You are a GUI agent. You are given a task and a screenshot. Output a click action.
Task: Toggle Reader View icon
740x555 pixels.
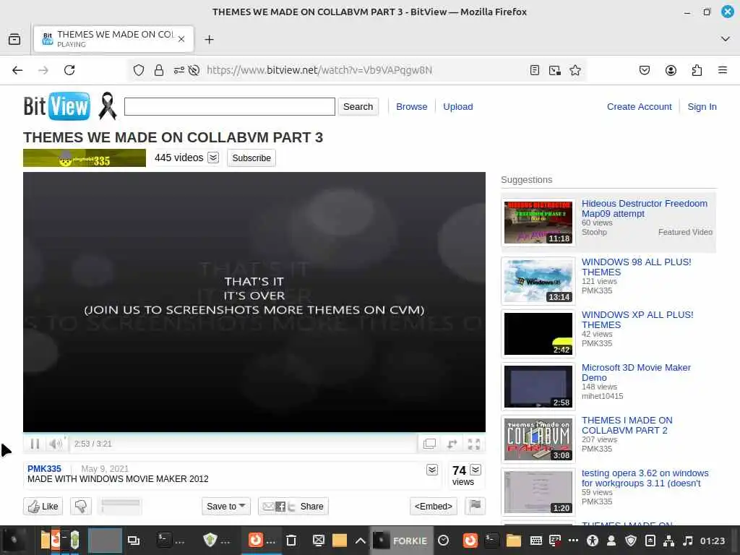click(535, 70)
